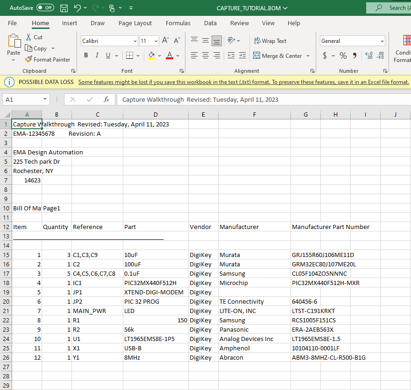Click the Save icon in title bar
Viewport: 411px width, 390px height.
64,8
